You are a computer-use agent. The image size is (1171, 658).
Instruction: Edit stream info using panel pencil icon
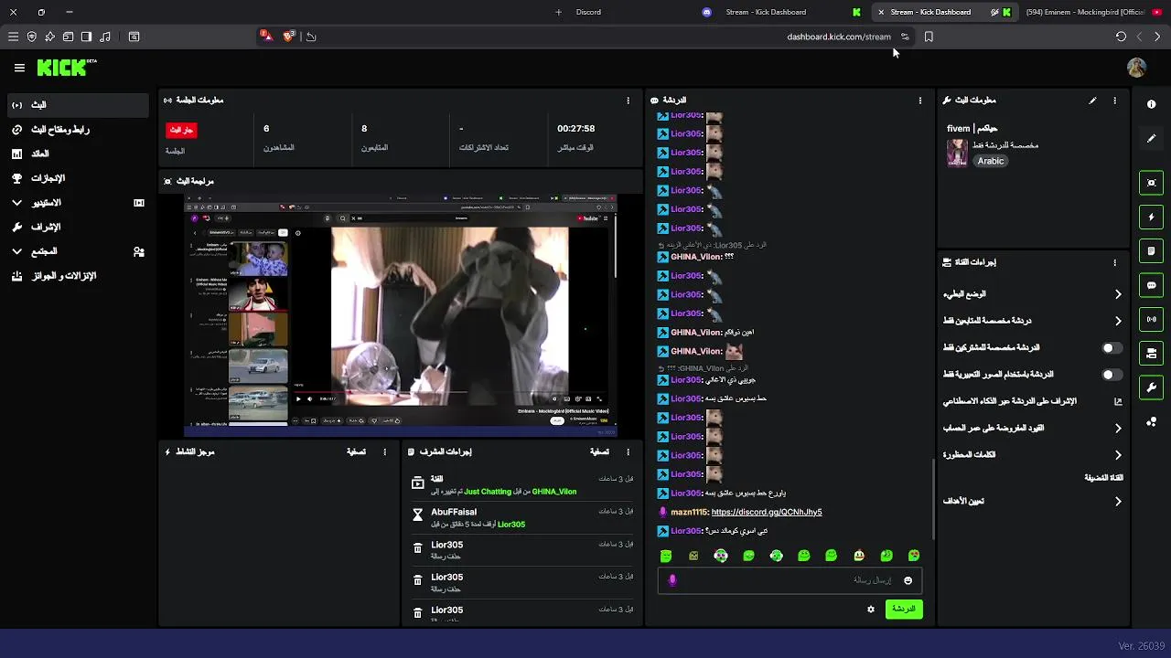pos(1092,101)
